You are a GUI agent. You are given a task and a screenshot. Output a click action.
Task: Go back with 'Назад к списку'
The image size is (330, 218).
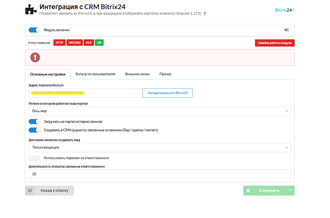(49, 190)
